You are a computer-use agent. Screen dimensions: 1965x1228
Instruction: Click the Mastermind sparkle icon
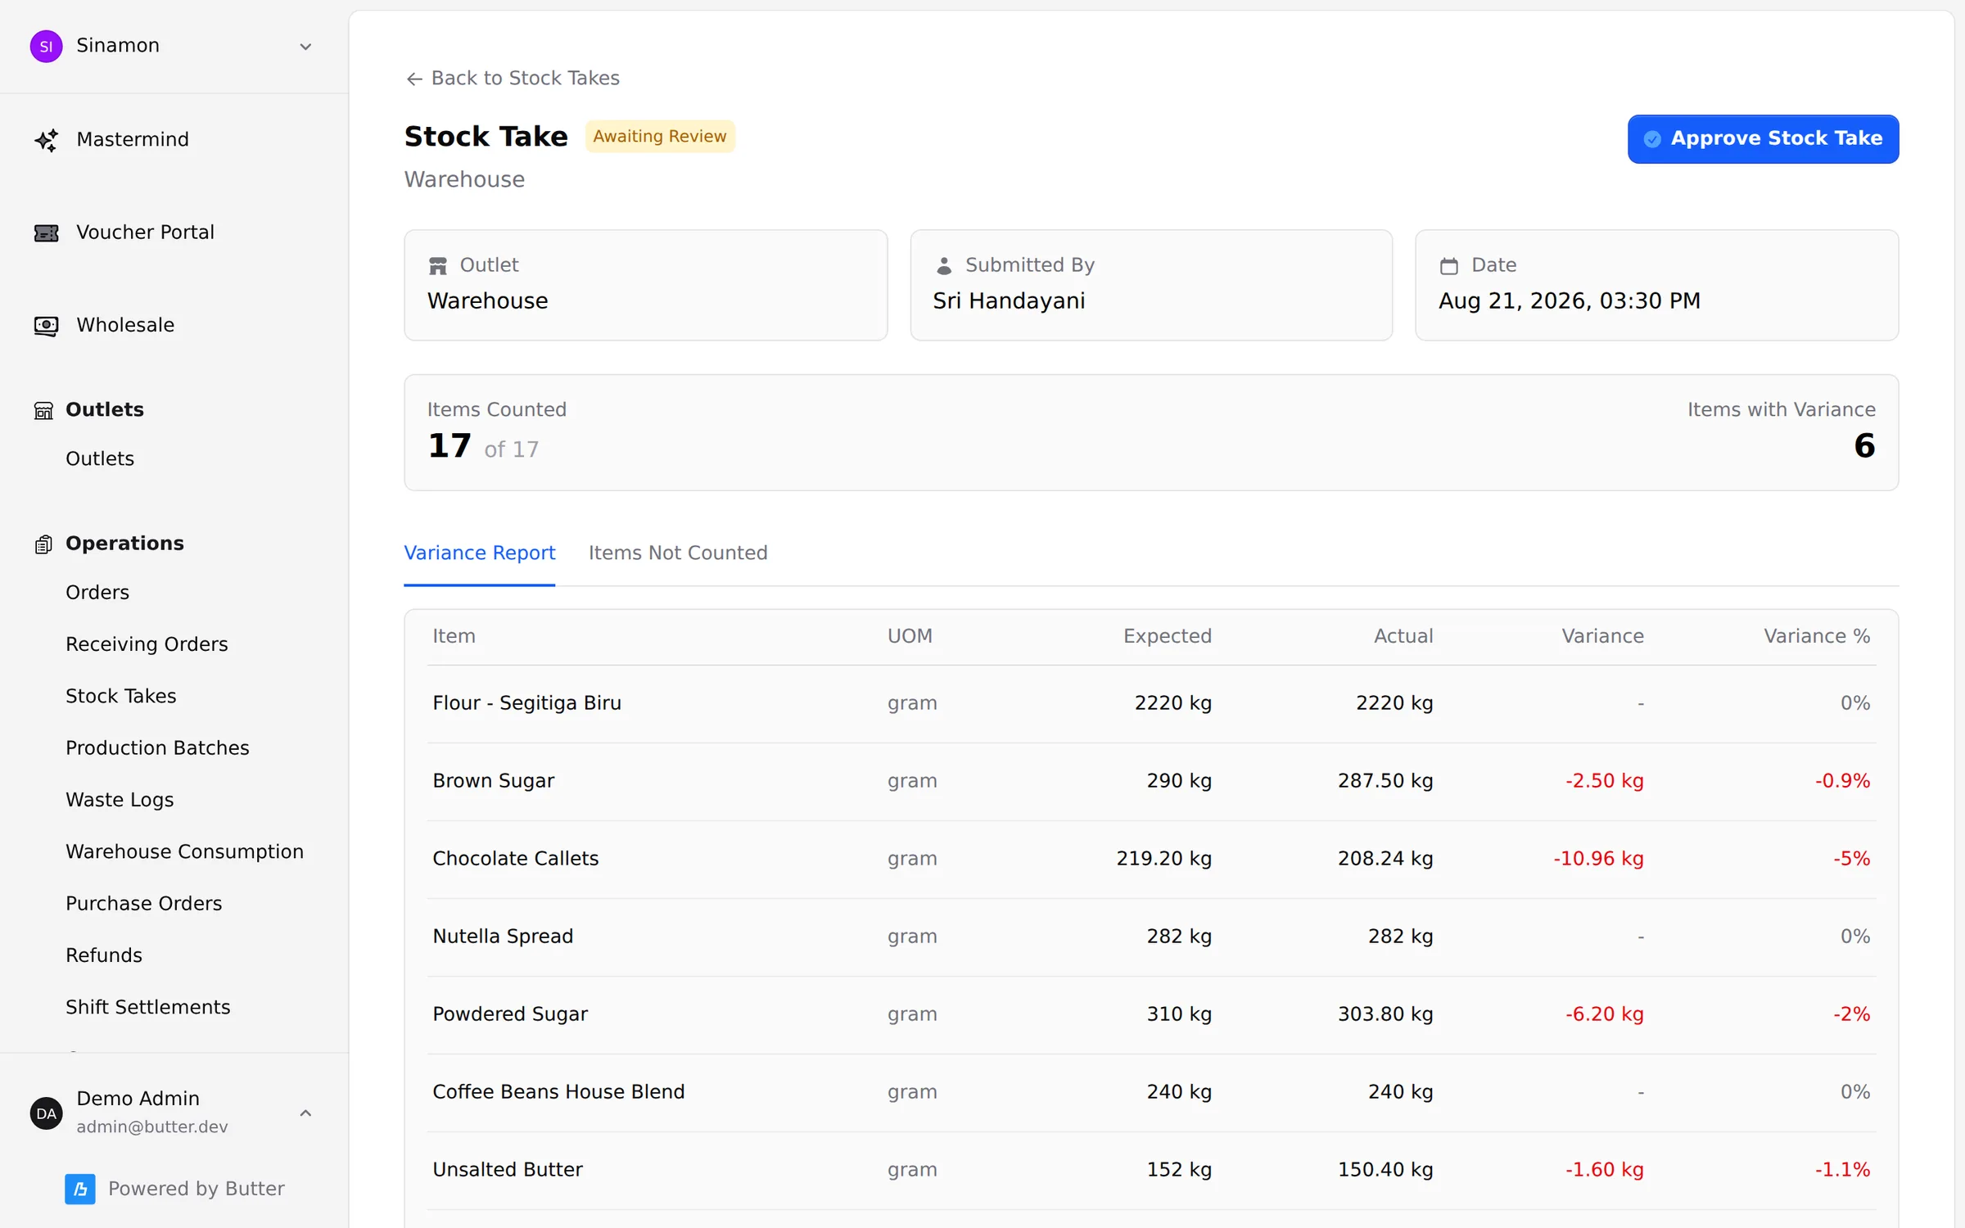46,140
